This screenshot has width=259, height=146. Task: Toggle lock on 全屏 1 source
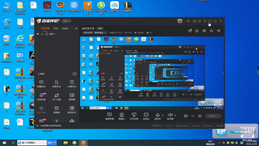[x=42, y=34]
